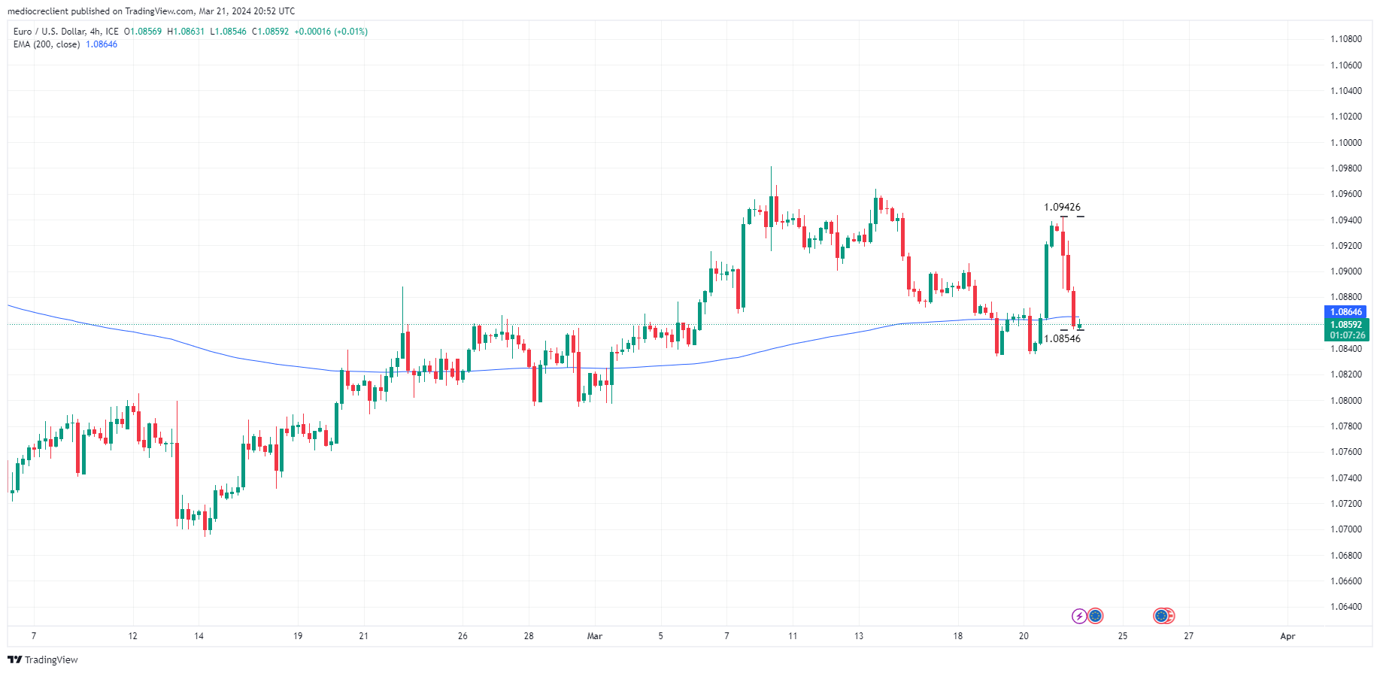The width and height of the screenshot is (1380, 673).
Task: Click the 1.10800 level on price scale
Action: coord(1345,39)
